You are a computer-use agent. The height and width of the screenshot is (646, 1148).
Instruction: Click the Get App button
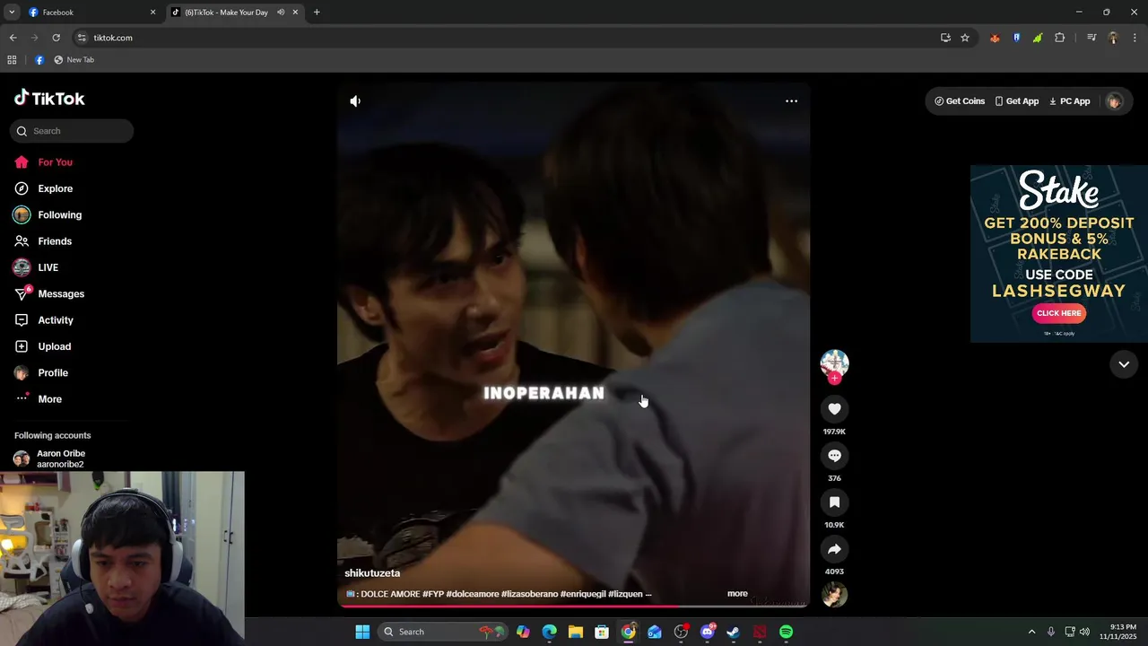tap(1017, 101)
